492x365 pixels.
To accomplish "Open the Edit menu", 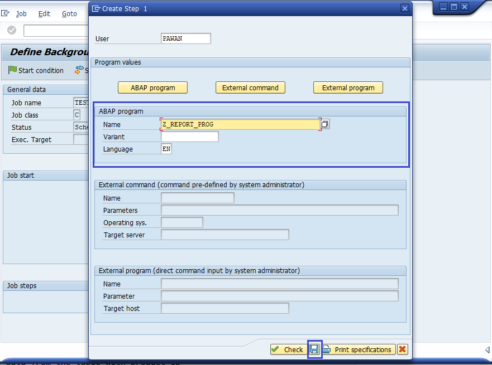I will click(x=44, y=13).
